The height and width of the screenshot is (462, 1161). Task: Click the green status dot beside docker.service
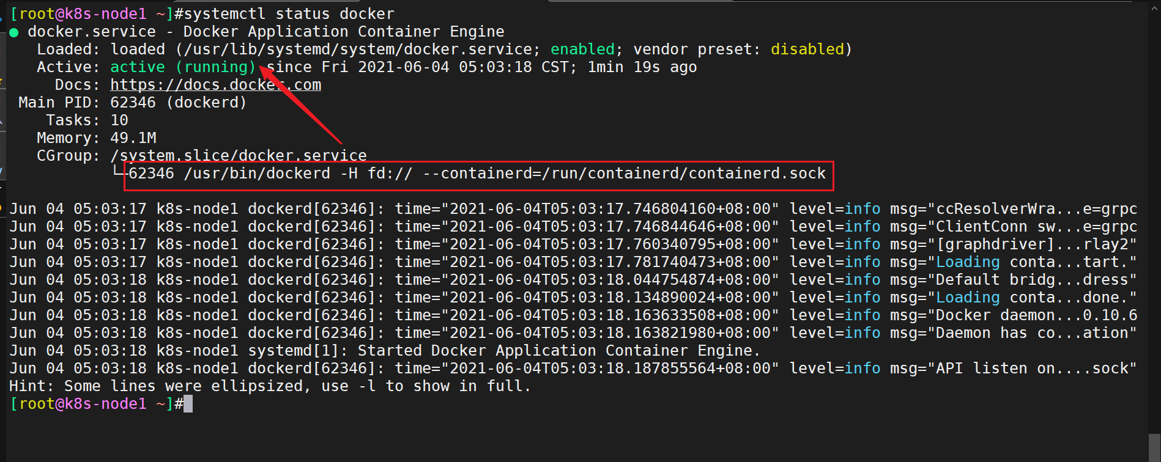coord(14,32)
